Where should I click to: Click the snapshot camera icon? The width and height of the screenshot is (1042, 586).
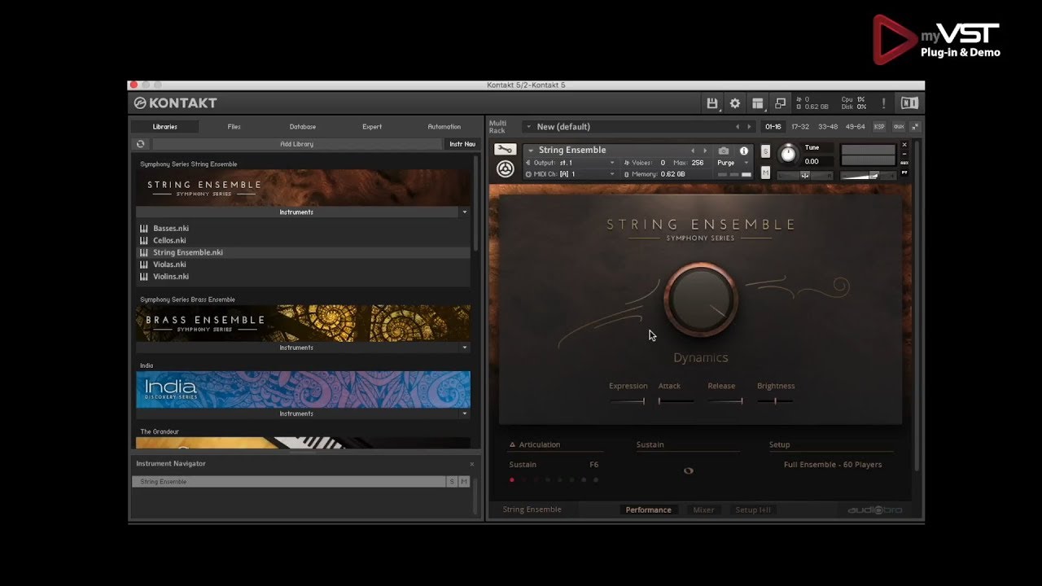724,151
